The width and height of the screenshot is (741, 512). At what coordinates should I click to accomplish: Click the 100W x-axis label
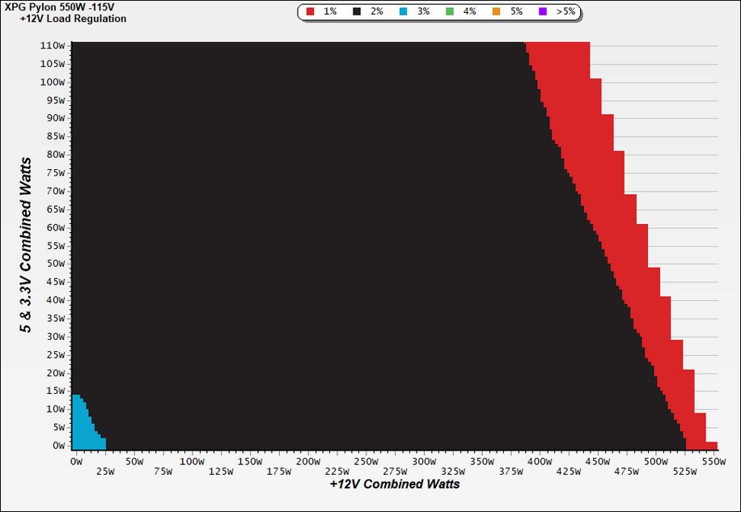coord(192,462)
